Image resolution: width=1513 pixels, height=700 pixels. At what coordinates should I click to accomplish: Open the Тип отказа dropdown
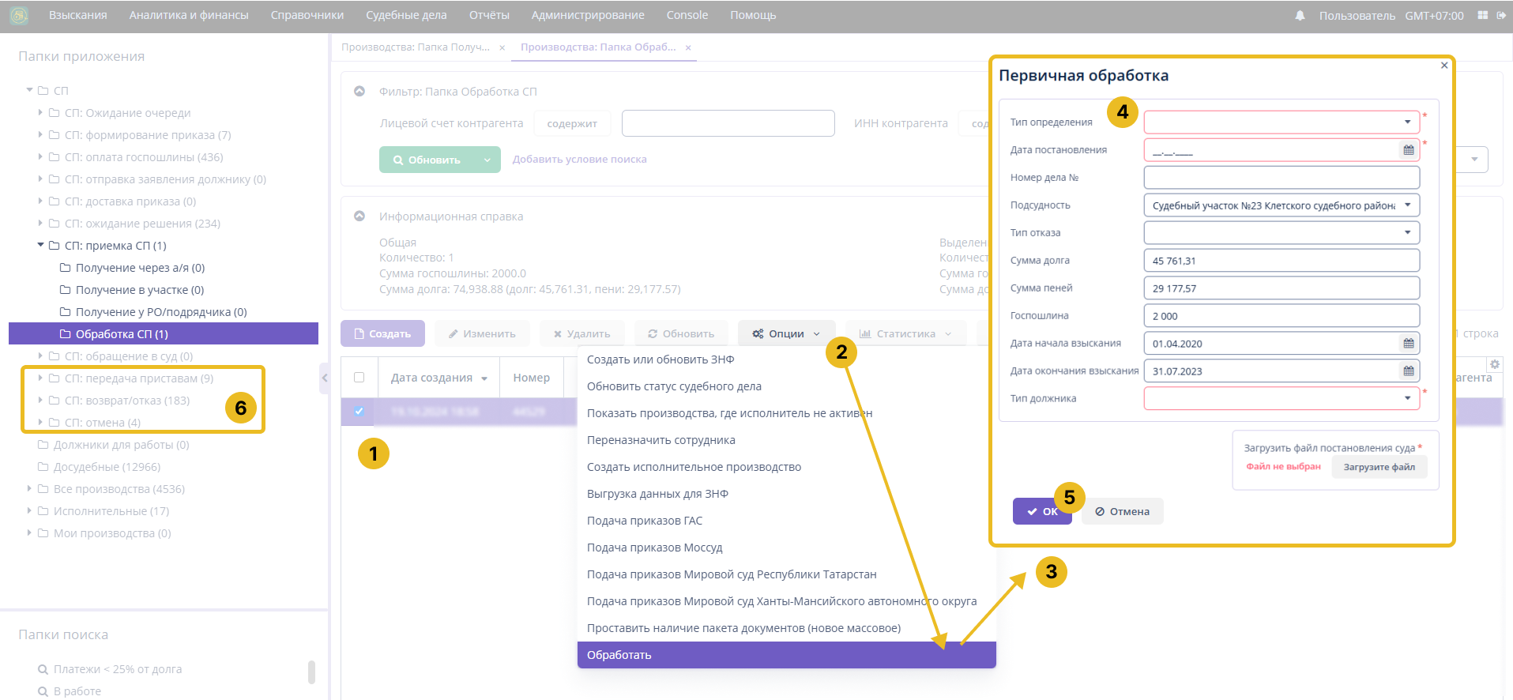pos(1407,233)
